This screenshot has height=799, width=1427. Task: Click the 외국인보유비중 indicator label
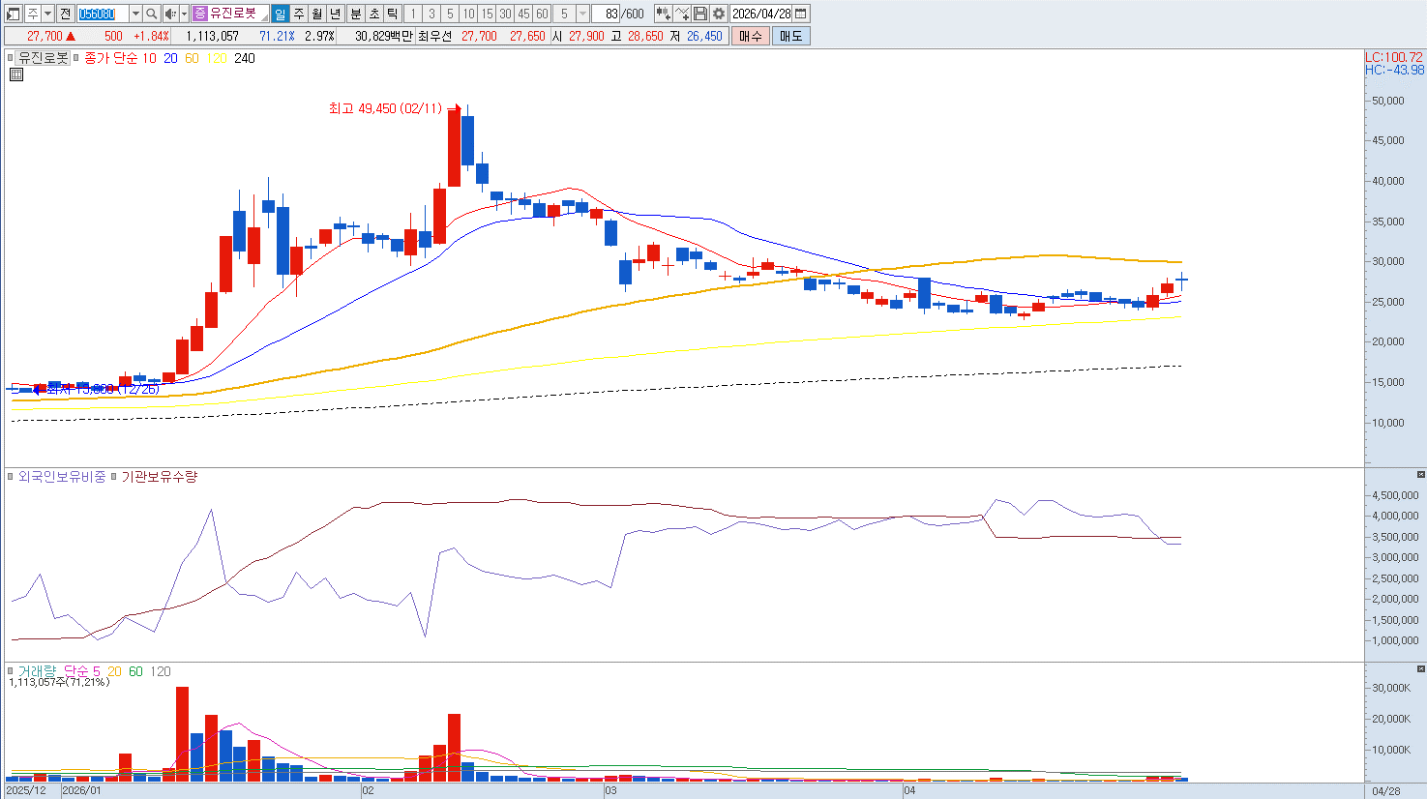pos(62,477)
